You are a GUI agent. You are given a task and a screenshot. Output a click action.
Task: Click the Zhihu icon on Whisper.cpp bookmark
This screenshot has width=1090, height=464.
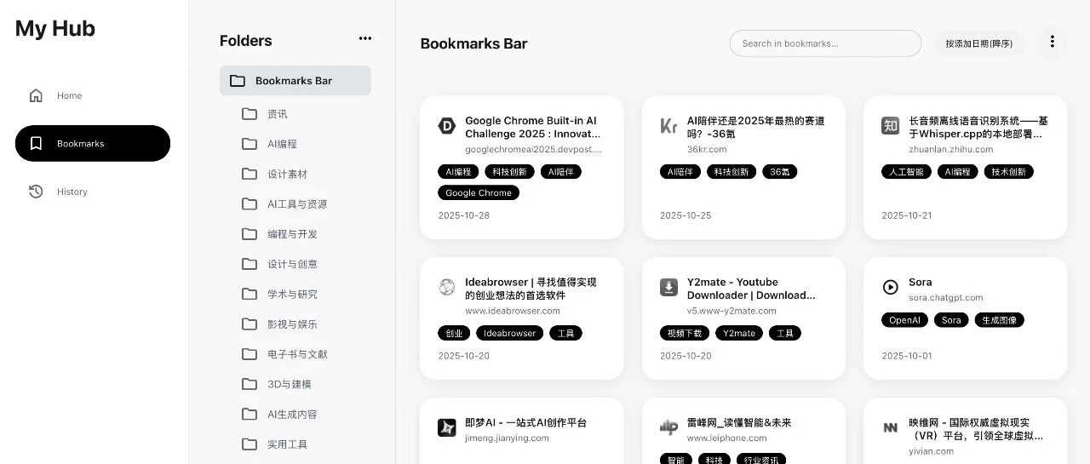click(890, 126)
